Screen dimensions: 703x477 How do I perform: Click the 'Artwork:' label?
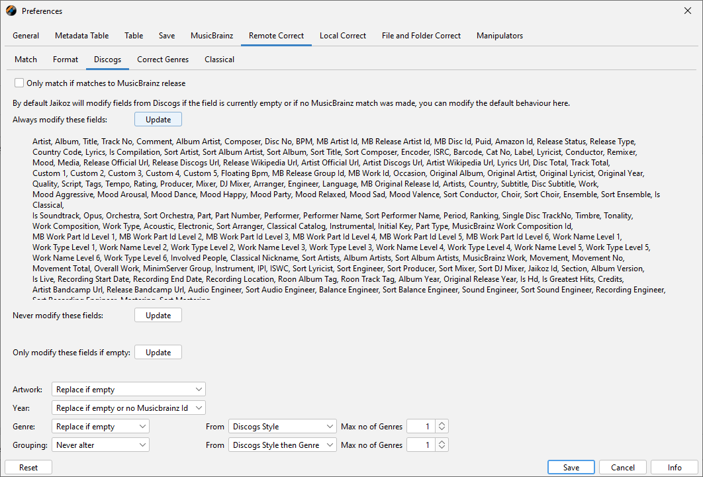tap(27, 390)
